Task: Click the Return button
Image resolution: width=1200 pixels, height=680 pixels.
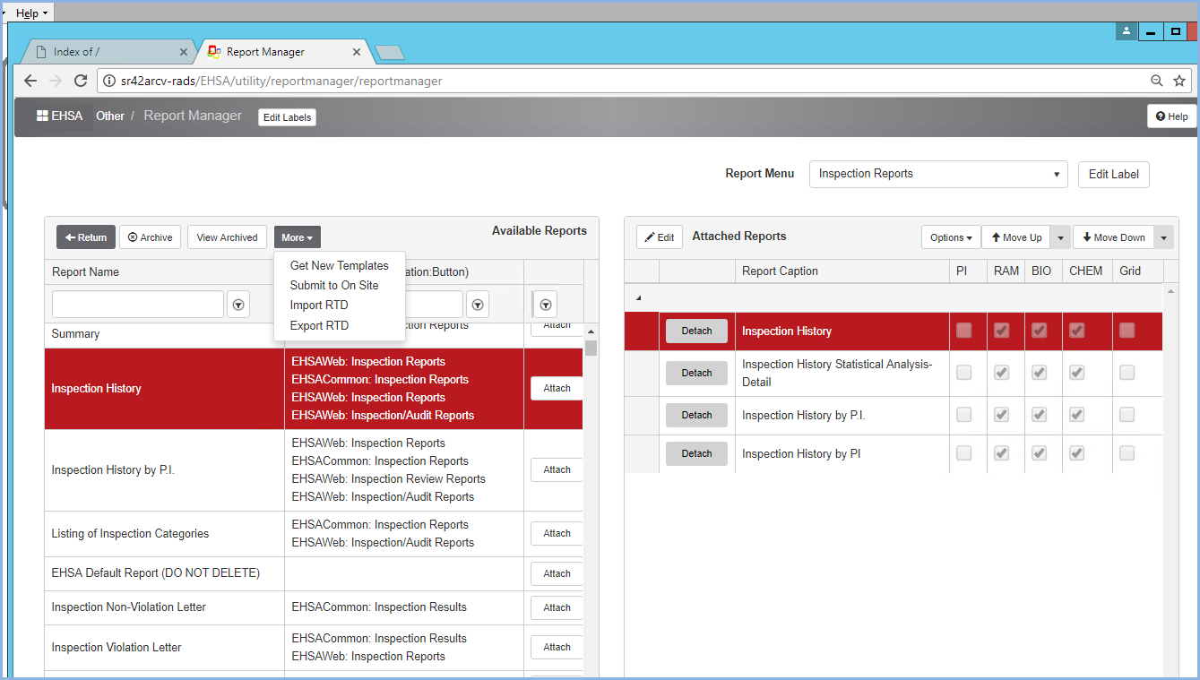Action: [x=86, y=237]
